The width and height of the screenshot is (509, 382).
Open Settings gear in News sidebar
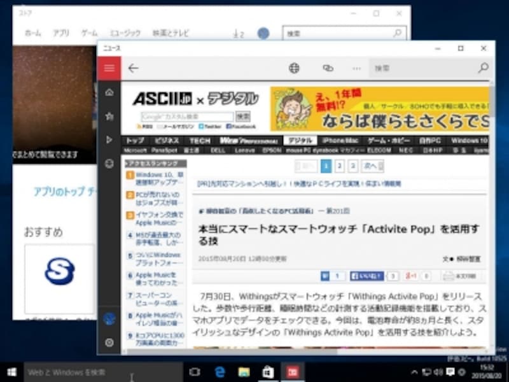pos(109,343)
